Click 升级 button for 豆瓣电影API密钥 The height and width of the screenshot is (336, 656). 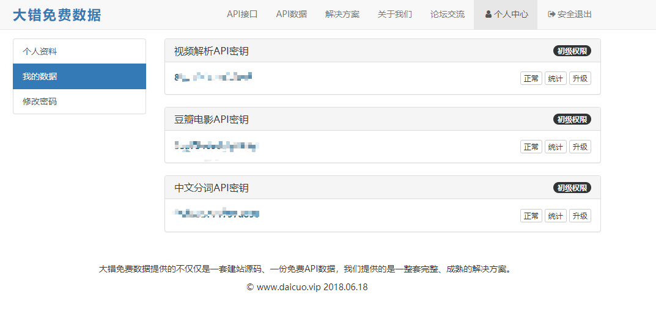click(x=580, y=147)
